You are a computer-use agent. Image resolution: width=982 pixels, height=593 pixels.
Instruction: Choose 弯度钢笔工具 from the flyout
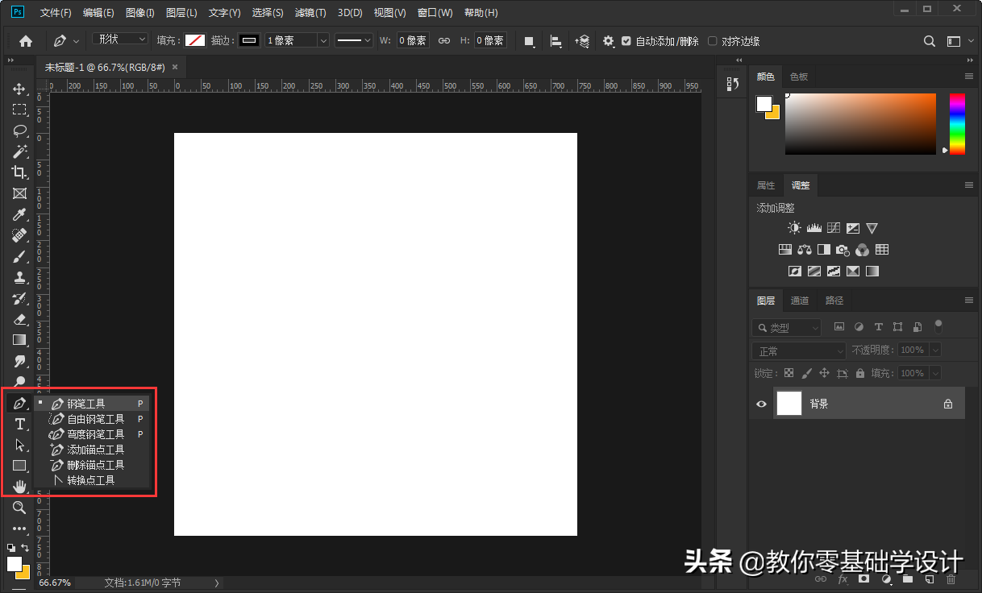pyautogui.click(x=85, y=433)
